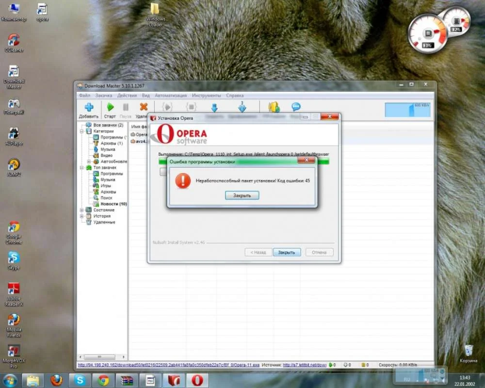Click the Источник letitbit source link
This screenshot has height=388, width=485.
point(305,365)
